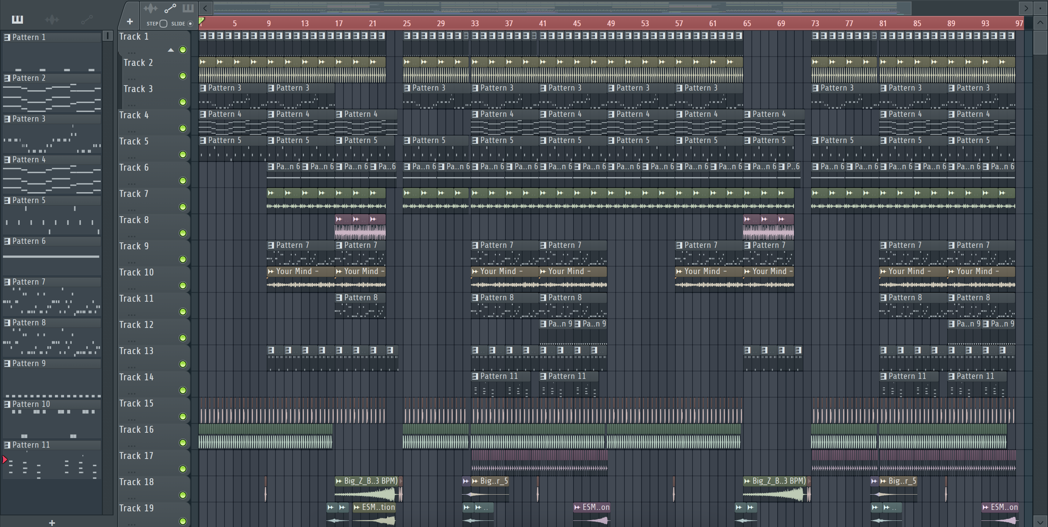Click the right arrow beside the song overview

[x=1026, y=8]
